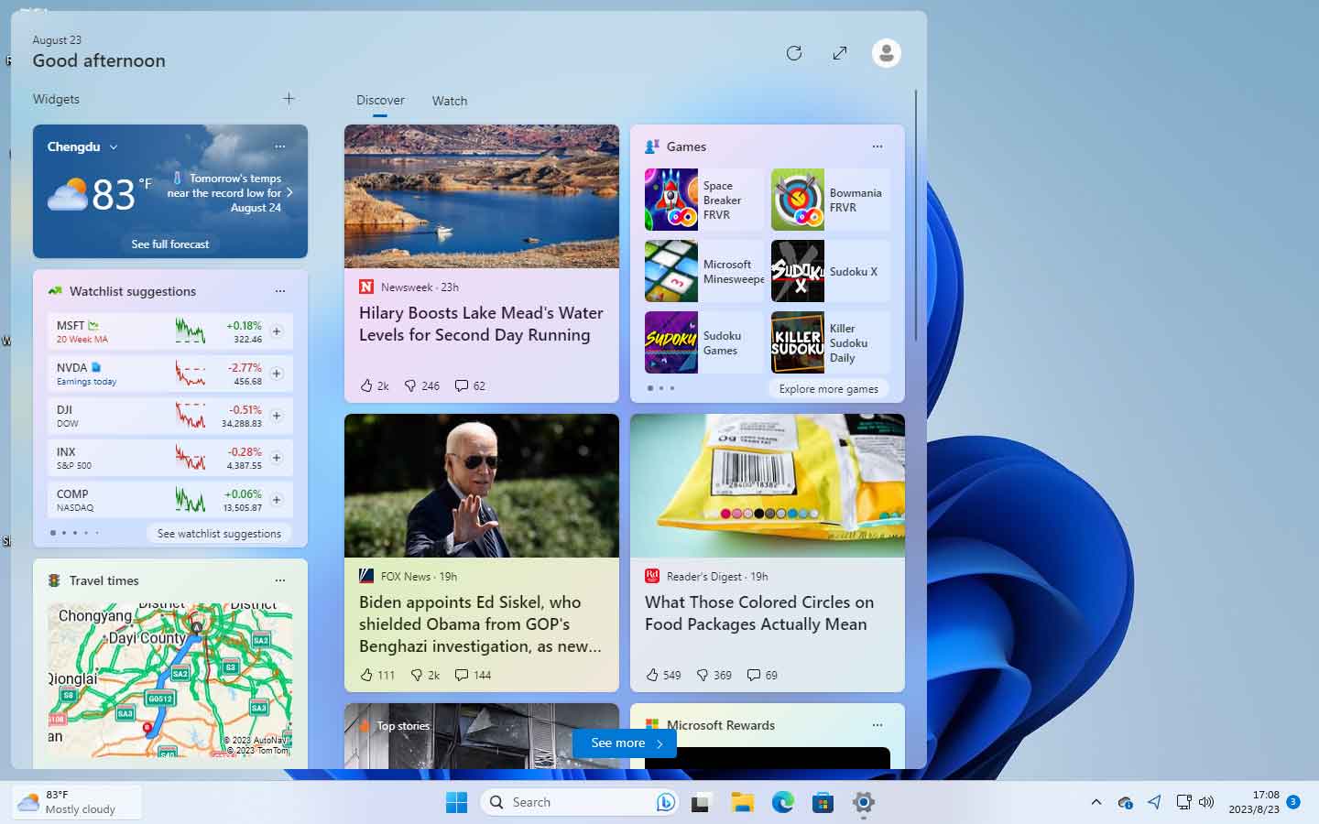Open comments on Lake Mead article
The height and width of the screenshot is (824, 1319).
point(471,385)
